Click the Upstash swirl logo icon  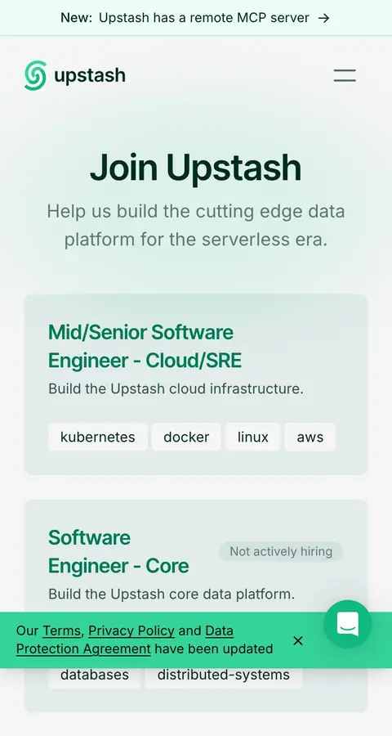(36, 75)
